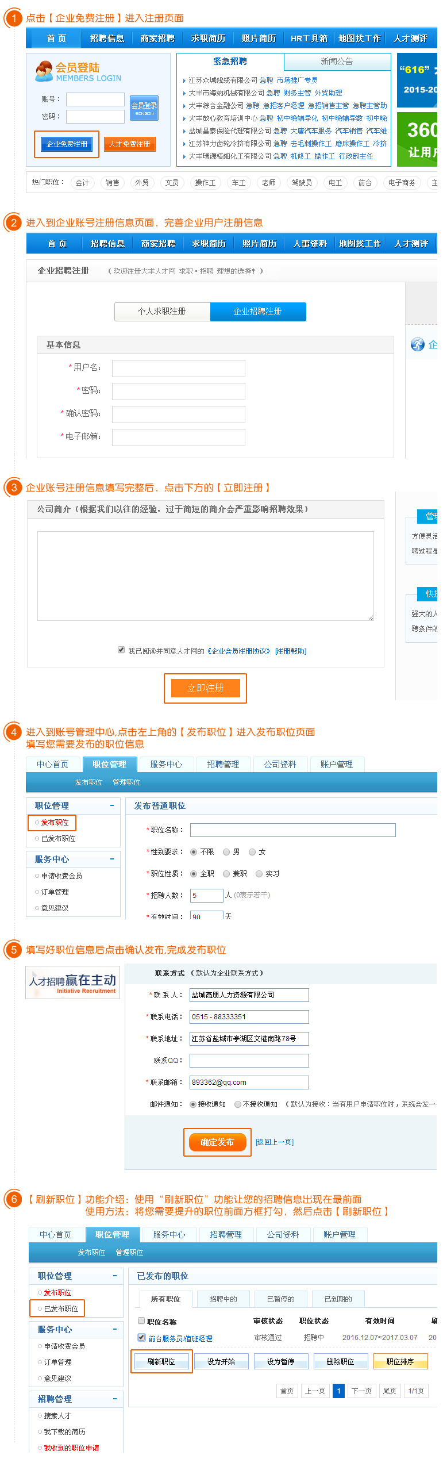Screen dimensions: 447x1474
Task: Click the orange step 1 number circle
Action: click(x=14, y=18)
